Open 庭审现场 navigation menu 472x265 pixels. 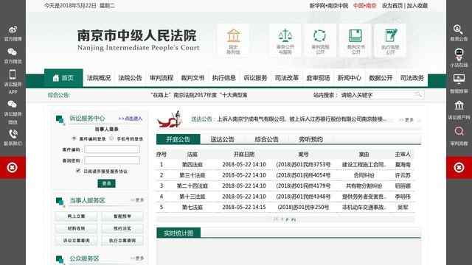coord(318,78)
